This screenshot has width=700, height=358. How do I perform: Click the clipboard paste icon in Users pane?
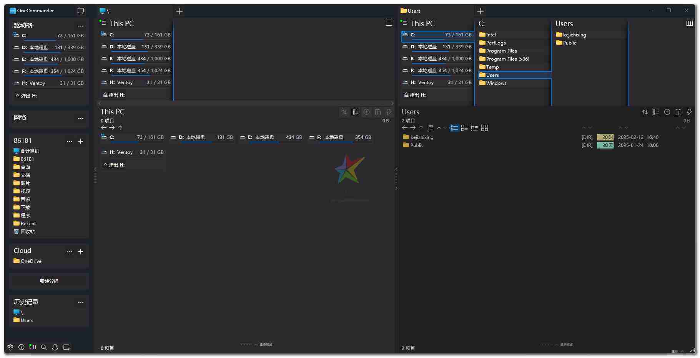coord(678,112)
